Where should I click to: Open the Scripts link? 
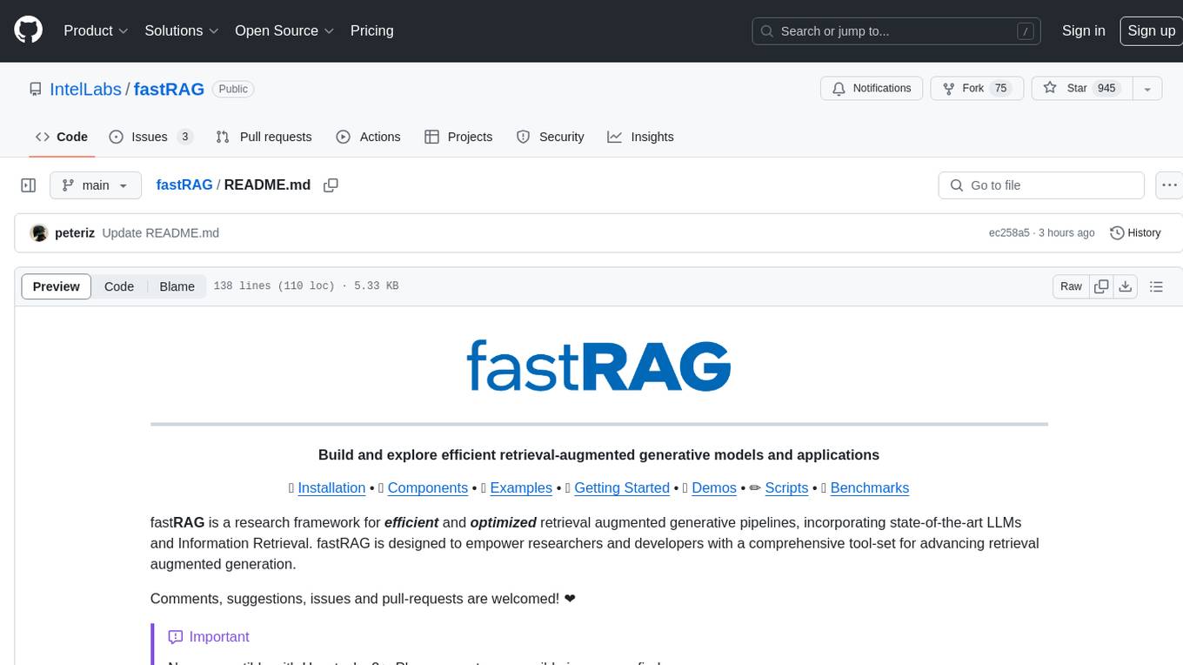coord(786,487)
